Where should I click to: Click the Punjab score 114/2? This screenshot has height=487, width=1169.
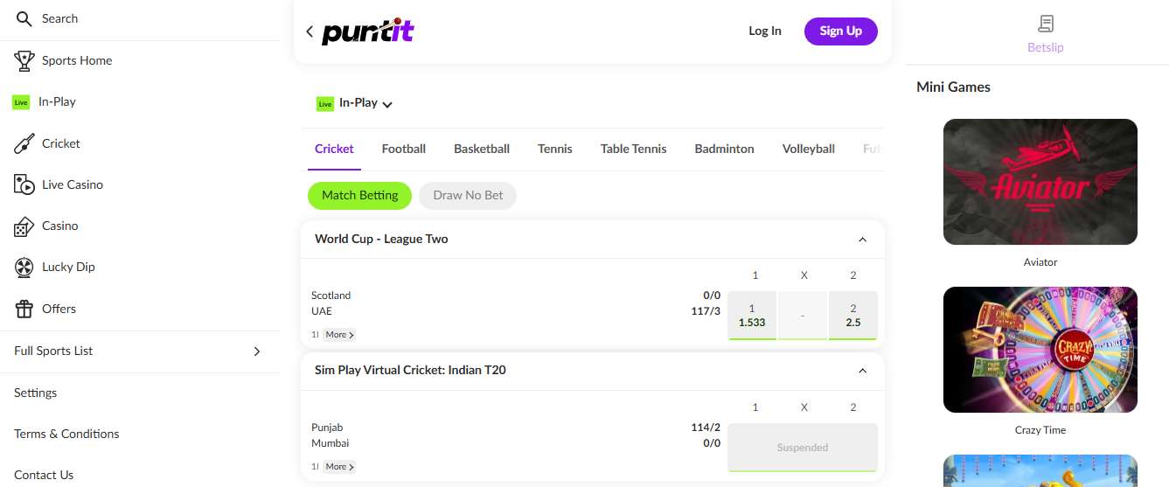click(706, 428)
